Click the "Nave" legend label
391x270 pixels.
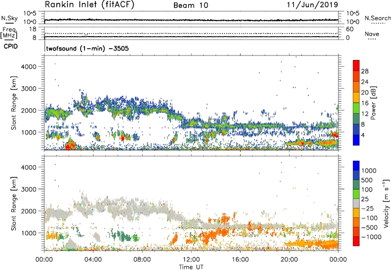372,34
